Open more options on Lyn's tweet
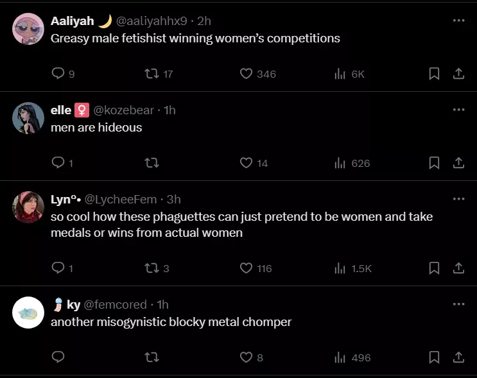Screen dimensions: 477x378 [x=458, y=199]
